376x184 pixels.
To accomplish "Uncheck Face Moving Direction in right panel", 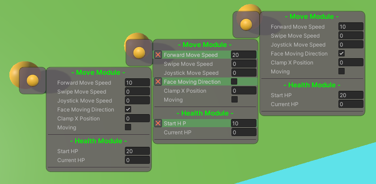I will coord(342,53).
